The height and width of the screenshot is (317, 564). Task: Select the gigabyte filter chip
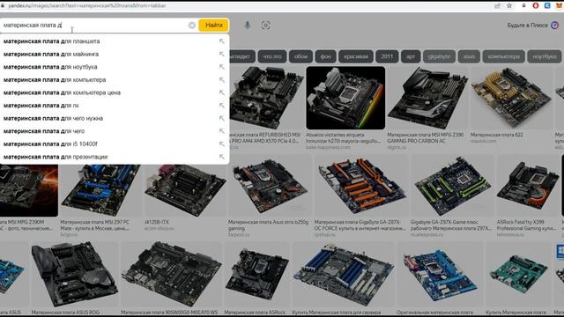click(x=439, y=56)
